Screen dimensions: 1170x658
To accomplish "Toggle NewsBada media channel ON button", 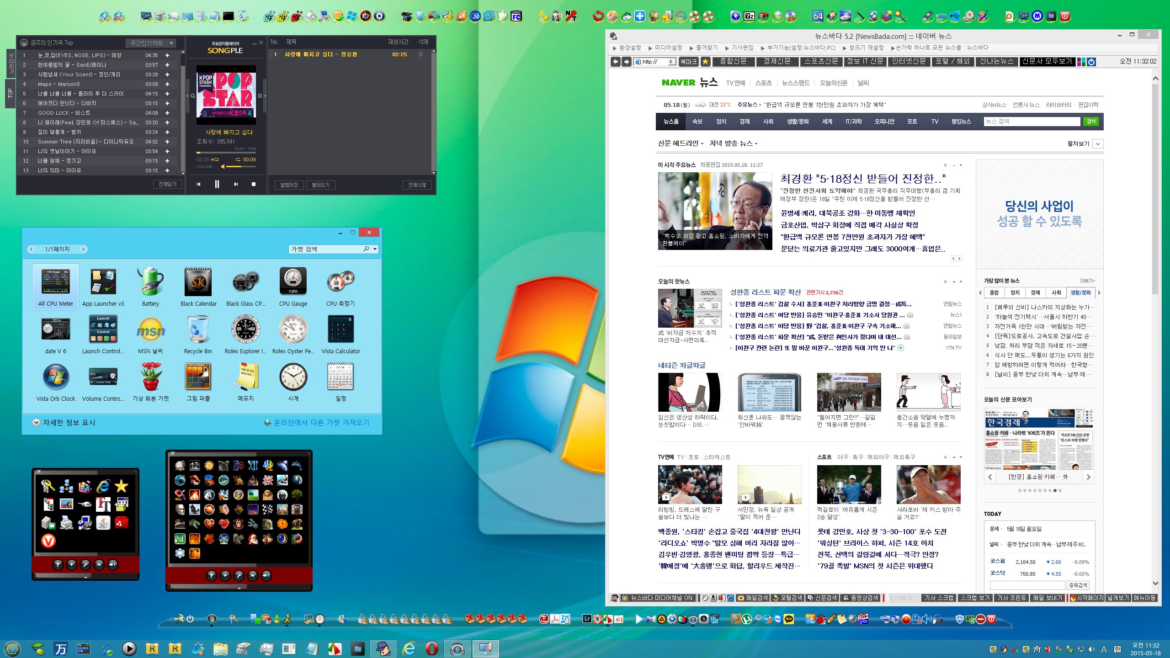I will point(657,598).
